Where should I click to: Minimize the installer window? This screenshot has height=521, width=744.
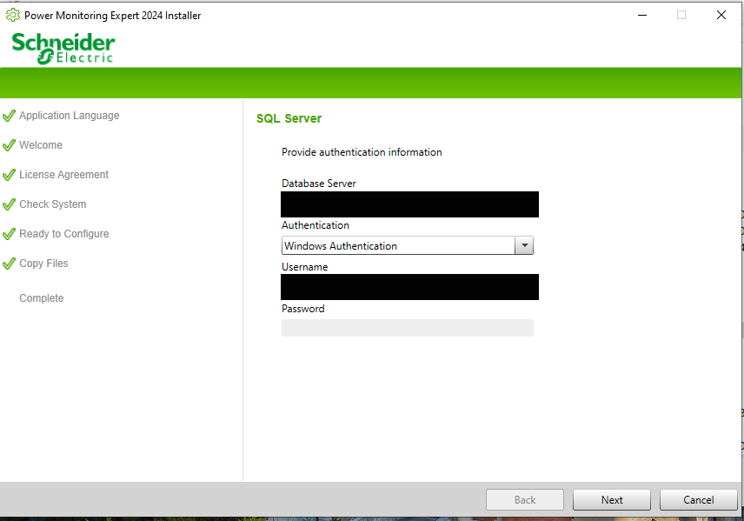[x=642, y=15]
